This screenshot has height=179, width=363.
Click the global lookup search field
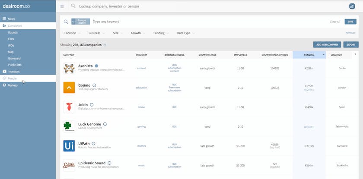click(173, 6)
